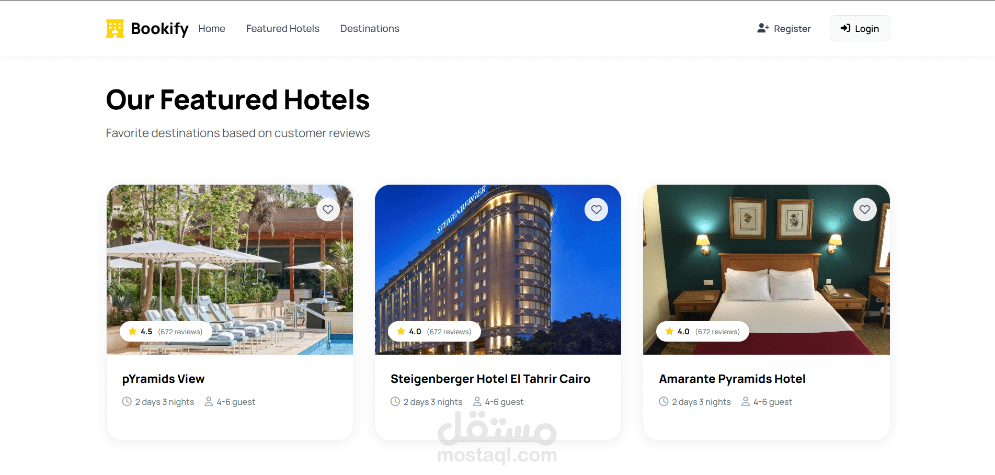995x475 pixels.
Task: Open the Amarante Pyramids Hotel bedroom photo
Action: click(767, 269)
